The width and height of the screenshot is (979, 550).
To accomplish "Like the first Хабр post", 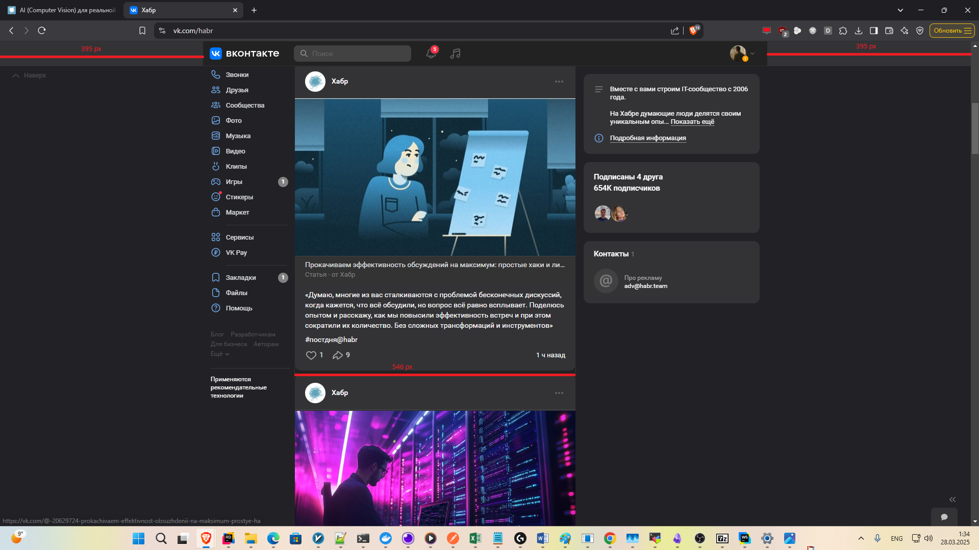I will tap(311, 355).
